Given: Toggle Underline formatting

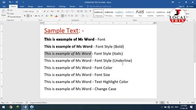Looking at the screenshot, I should [31, 16].
